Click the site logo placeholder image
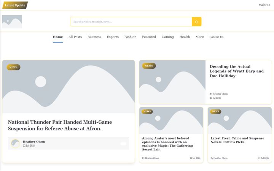Screen dimensions: 274x171 (x=12, y=22)
